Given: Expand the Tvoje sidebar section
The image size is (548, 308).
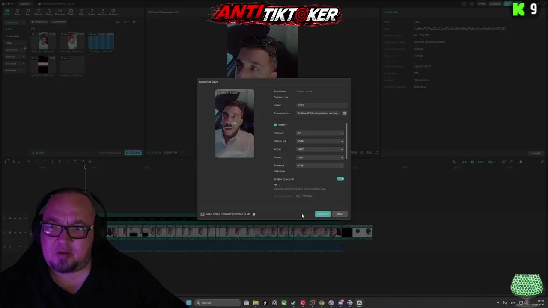Looking at the screenshot, I should (x=15, y=43).
